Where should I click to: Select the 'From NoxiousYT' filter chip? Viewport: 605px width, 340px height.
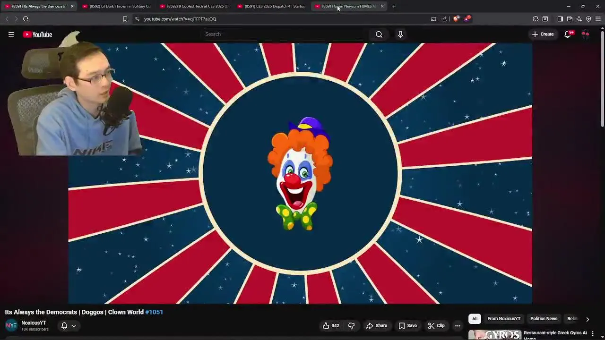(504, 319)
